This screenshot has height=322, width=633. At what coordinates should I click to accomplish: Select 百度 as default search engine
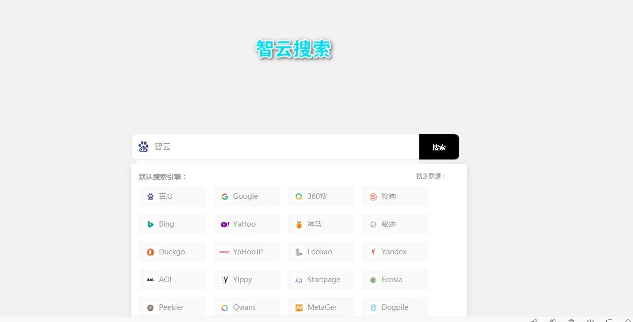172,196
